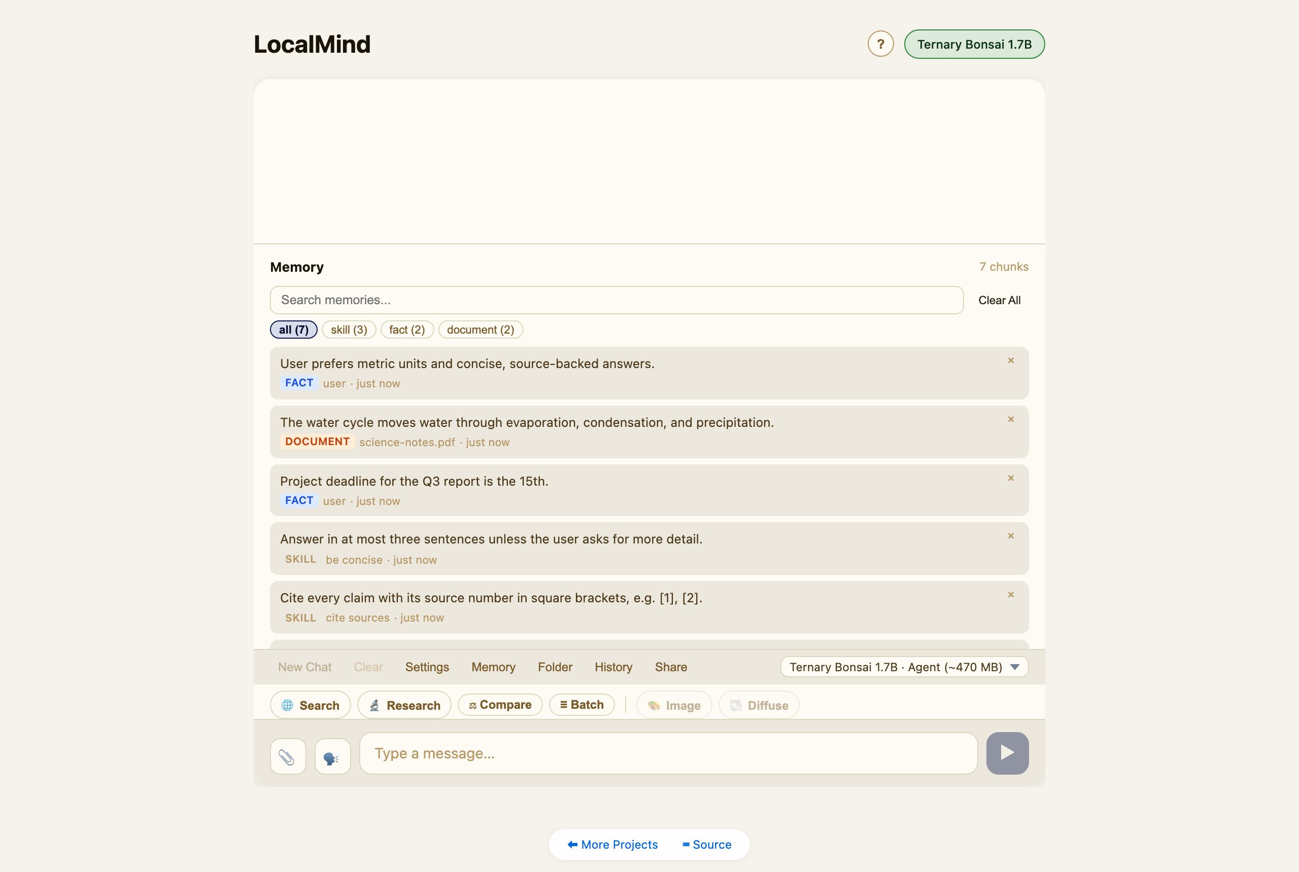The width and height of the screenshot is (1299, 872).
Task: Select the Project deadline Q3 report text
Action: 414,482
